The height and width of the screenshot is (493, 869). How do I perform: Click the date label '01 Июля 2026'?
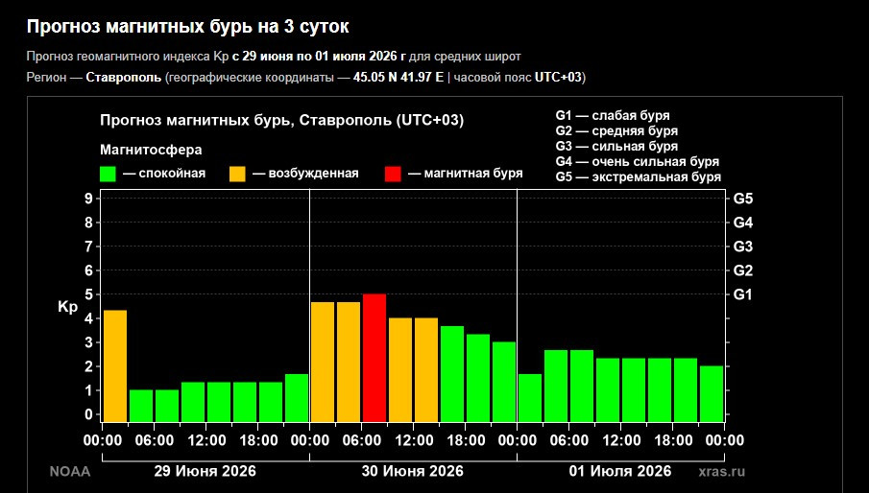(620, 472)
